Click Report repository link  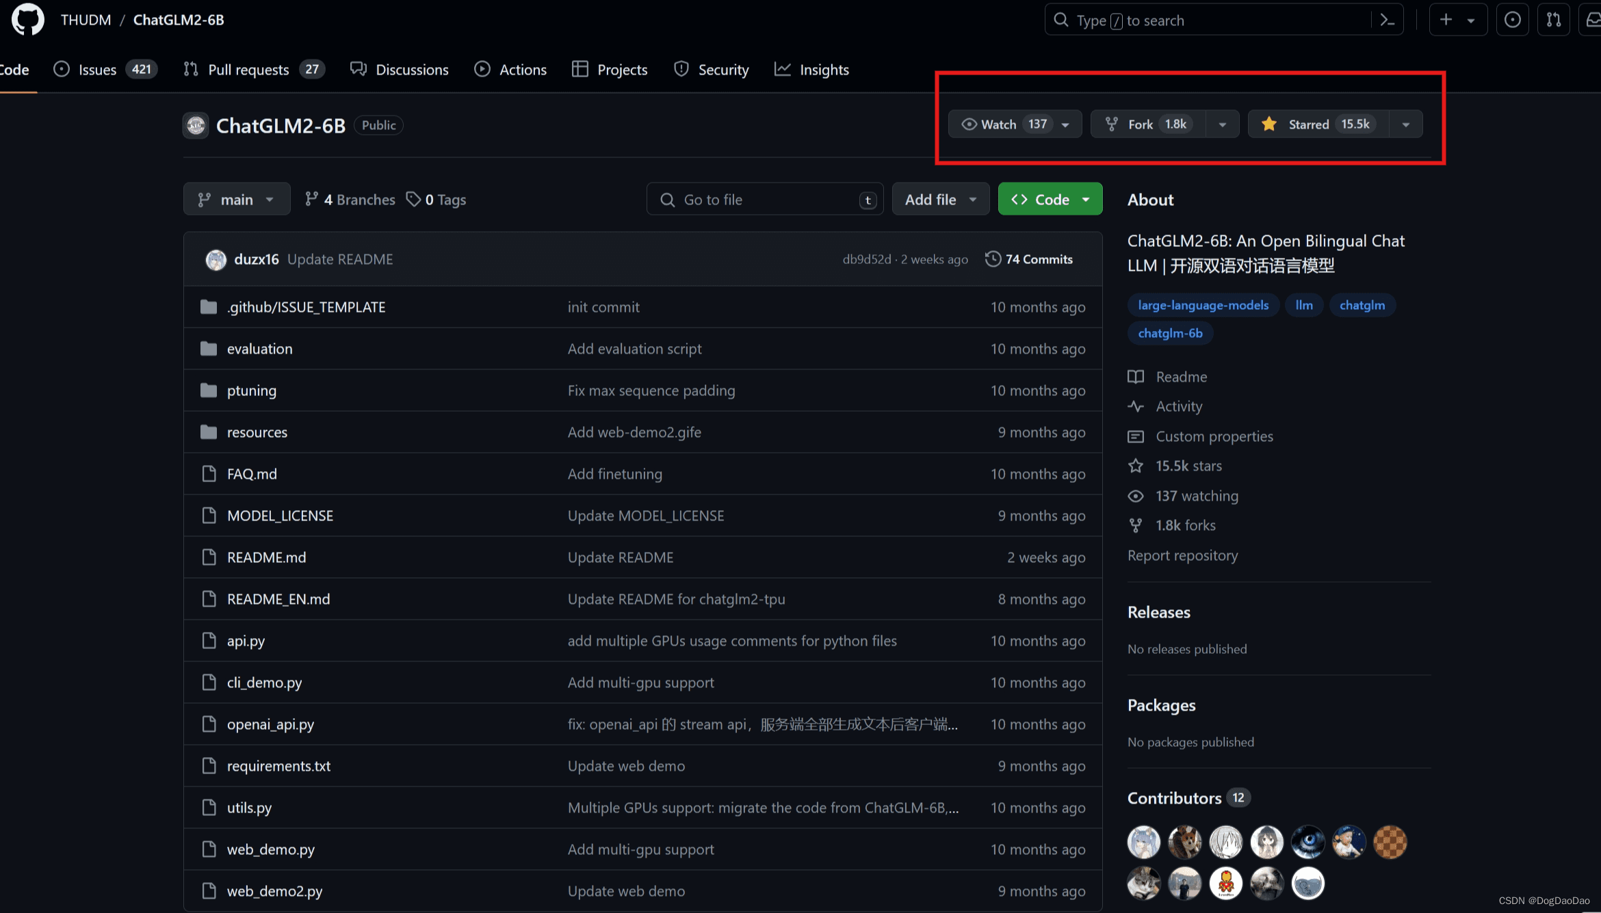(x=1182, y=555)
